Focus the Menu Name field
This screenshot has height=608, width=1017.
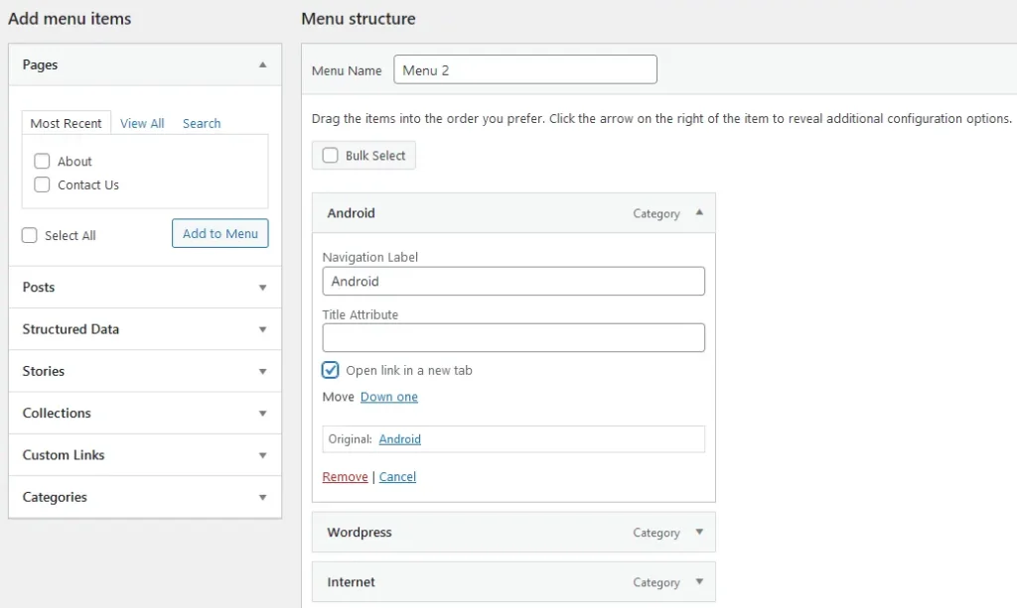525,70
